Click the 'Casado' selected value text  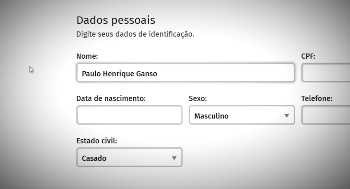click(x=94, y=158)
